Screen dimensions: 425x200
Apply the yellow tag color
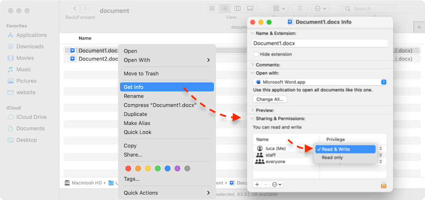(148, 169)
